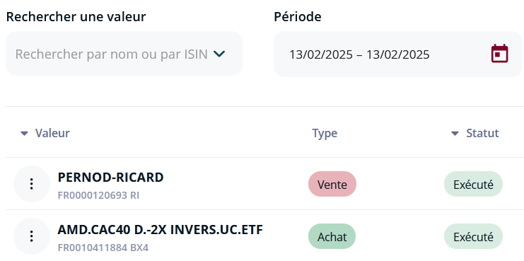Image resolution: width=524 pixels, height=261 pixels.
Task: Expand the search field chevron dropdown
Action: 219,54
